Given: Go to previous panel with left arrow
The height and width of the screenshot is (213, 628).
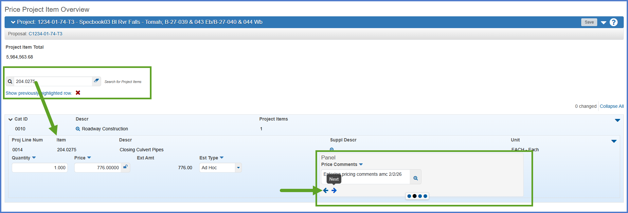Looking at the screenshot, I should click(326, 190).
